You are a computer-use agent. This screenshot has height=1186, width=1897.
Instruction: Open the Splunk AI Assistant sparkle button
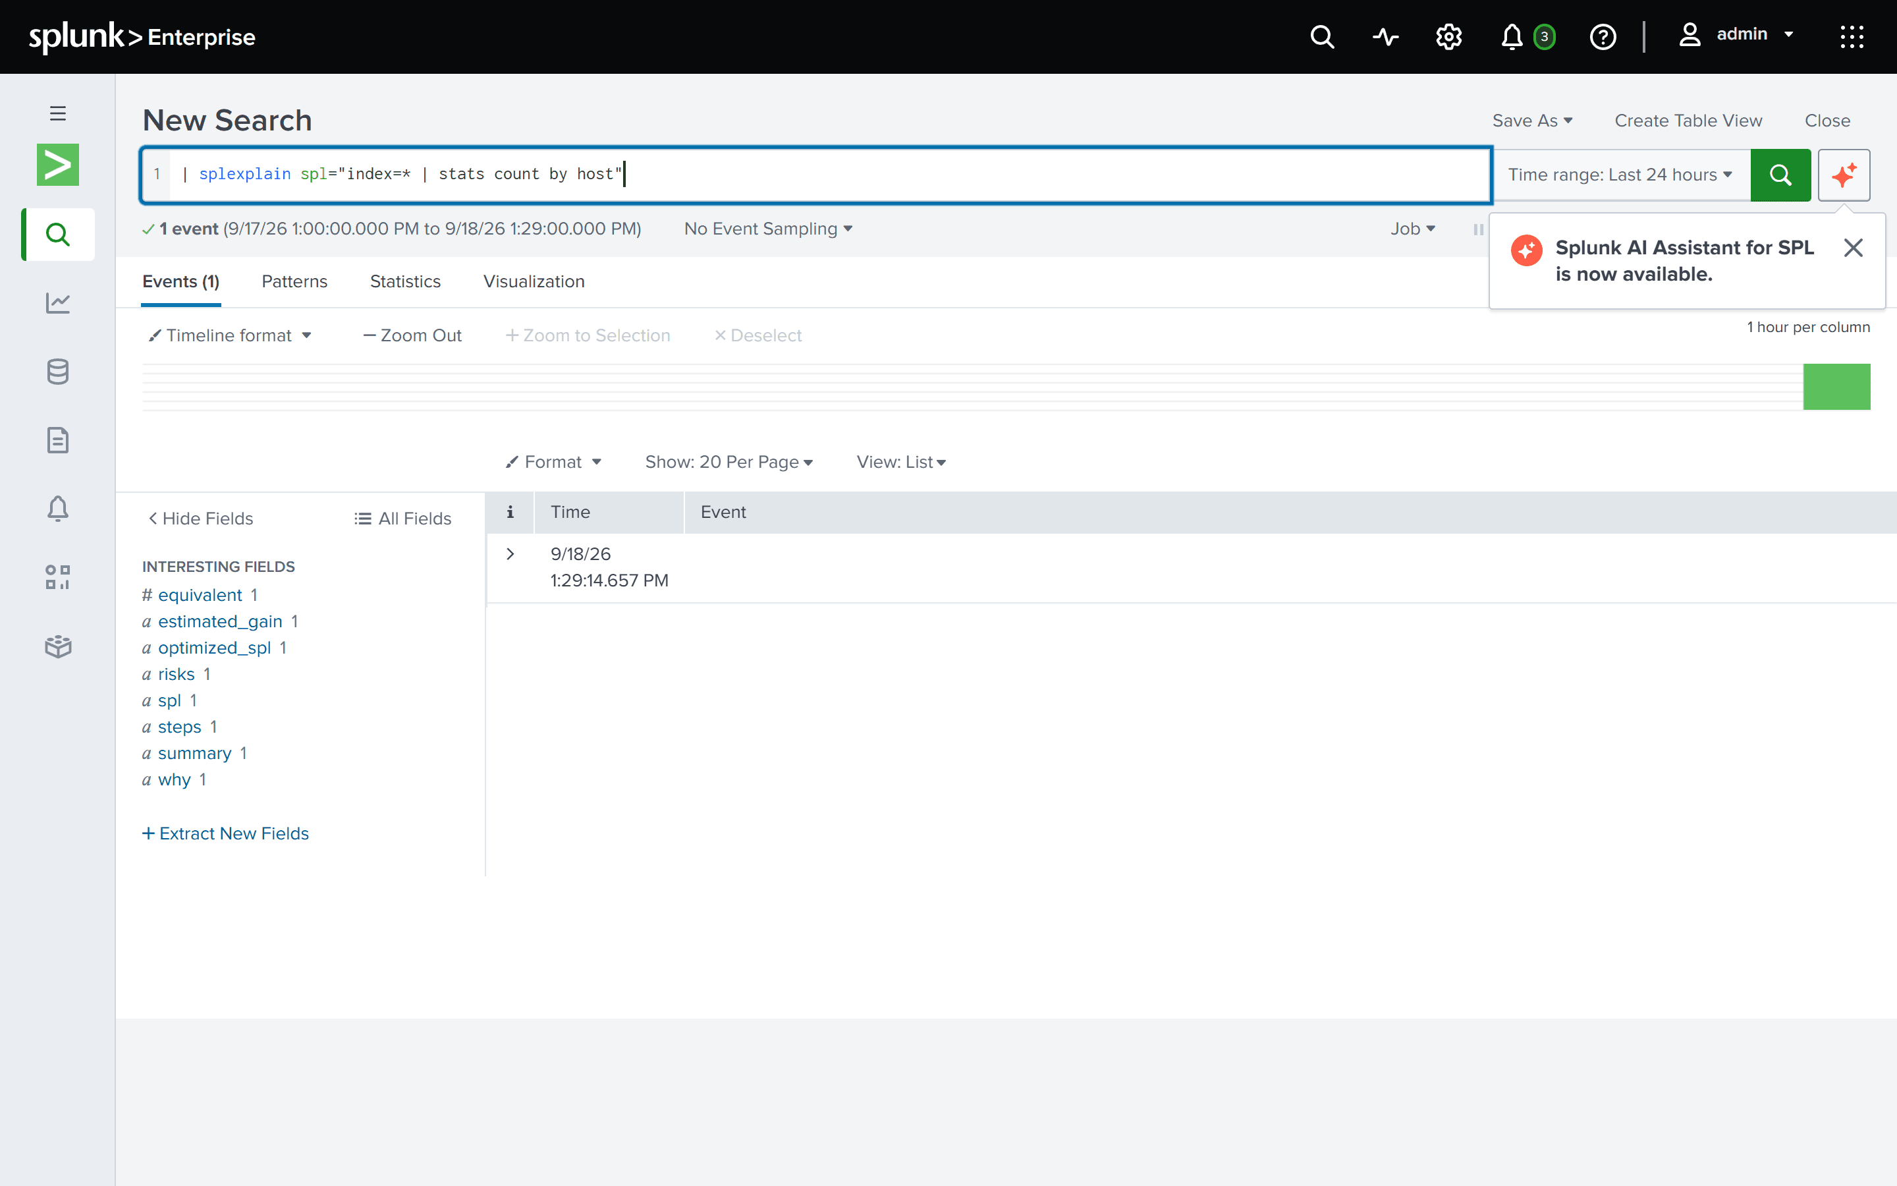1844,175
